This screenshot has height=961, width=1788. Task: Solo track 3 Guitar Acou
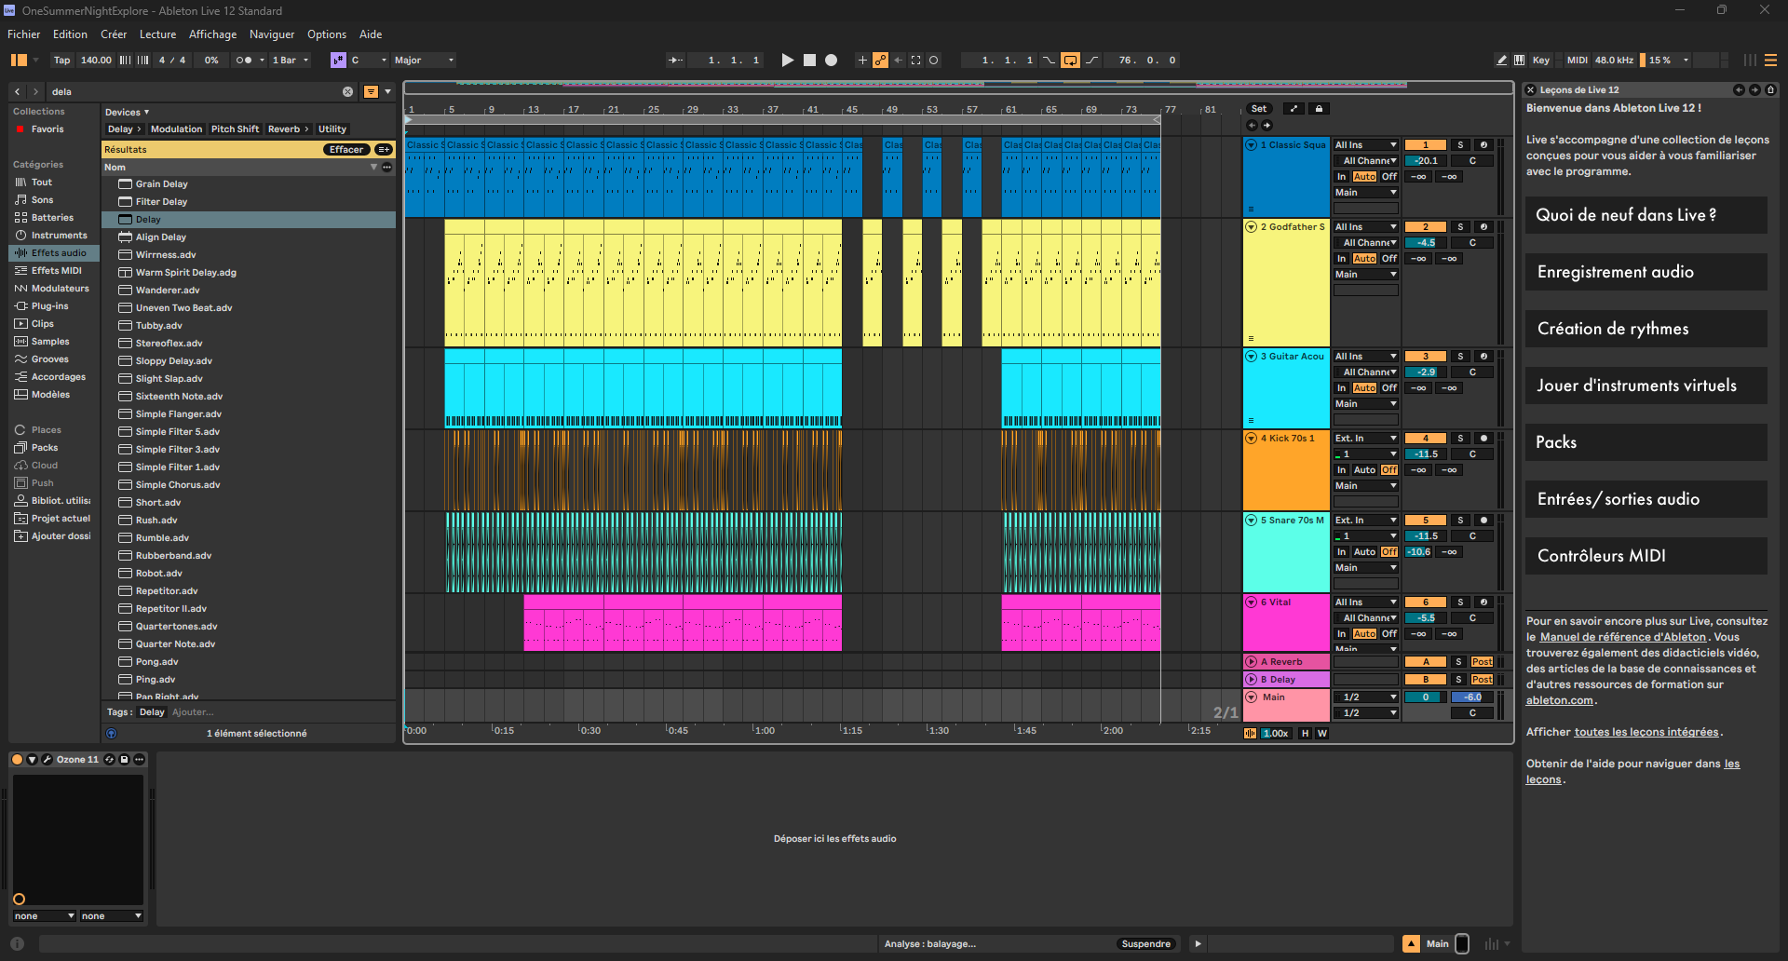click(x=1460, y=356)
